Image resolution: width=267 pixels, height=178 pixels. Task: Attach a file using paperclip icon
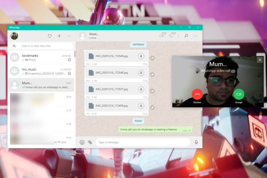[x=90, y=142]
